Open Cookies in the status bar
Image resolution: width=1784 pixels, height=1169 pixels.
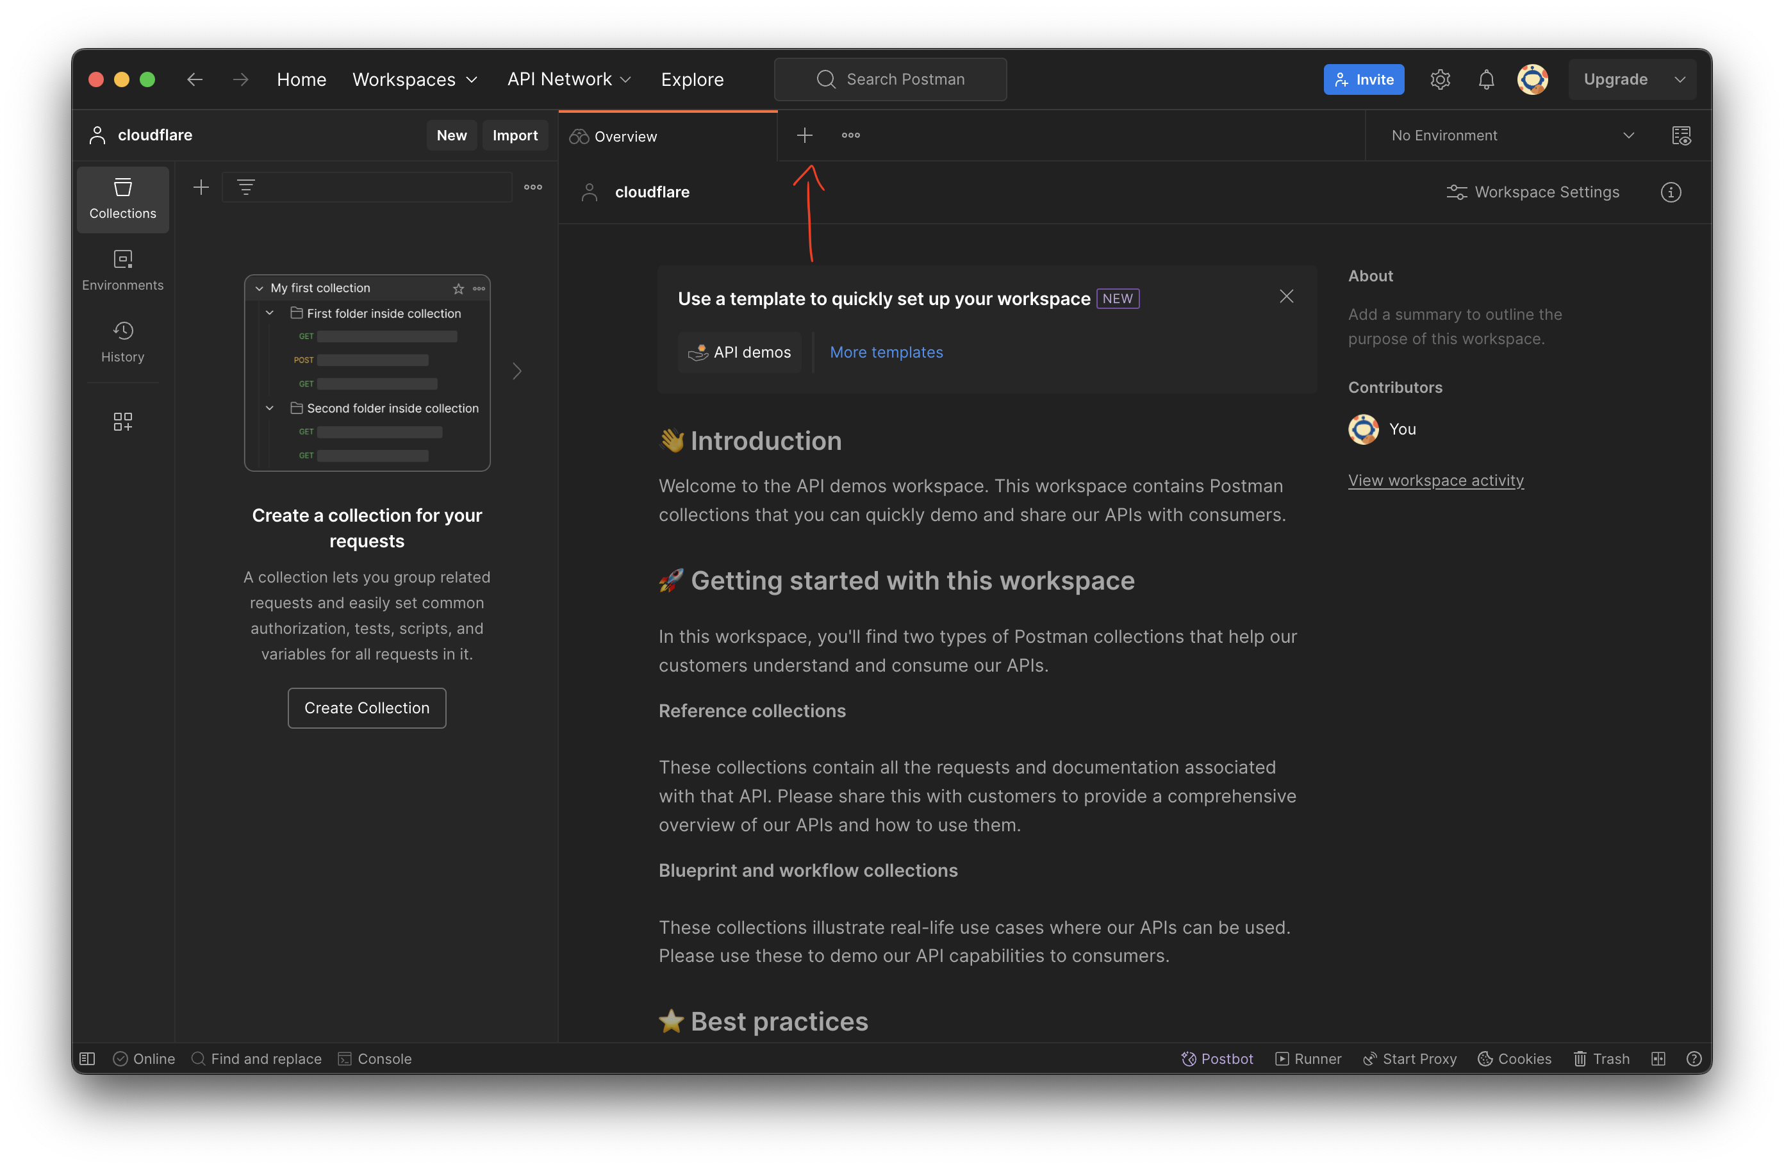point(1515,1059)
